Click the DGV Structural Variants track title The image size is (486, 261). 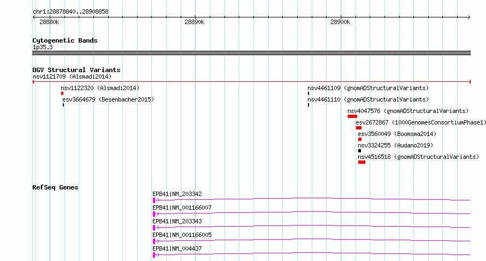[76, 70]
